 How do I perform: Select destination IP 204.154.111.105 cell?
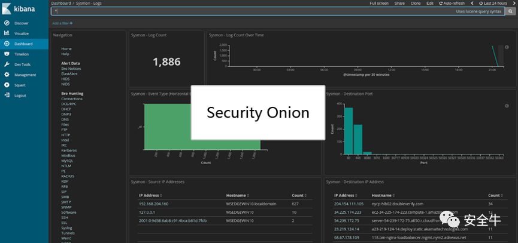coord(349,204)
